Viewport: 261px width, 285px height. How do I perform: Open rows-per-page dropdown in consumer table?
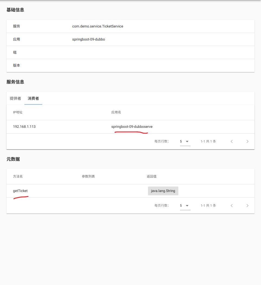pyautogui.click(x=185, y=141)
